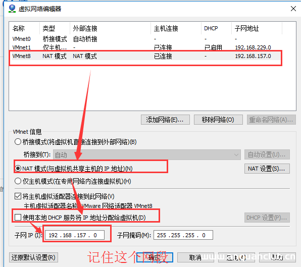Viewport: 301px width, 267px height.
Task: Open NAT 设置(S)... button
Action: point(267,169)
